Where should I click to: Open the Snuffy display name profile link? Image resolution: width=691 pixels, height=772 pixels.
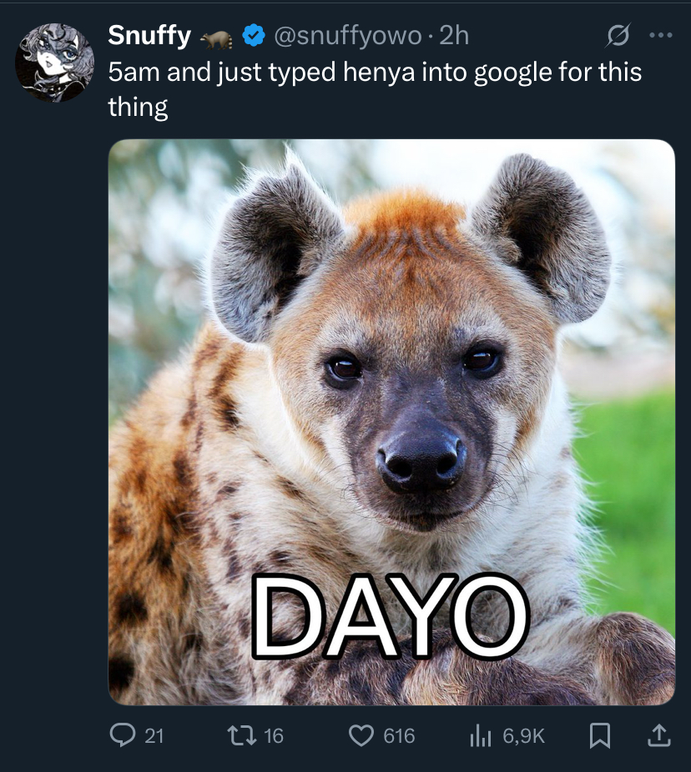[150, 36]
